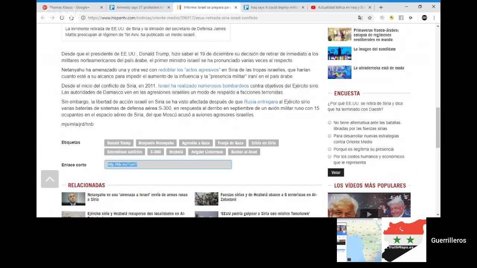Open 'Ejército sirio y Hezbolá recuperan' article
The width and height of the screenshot is (477, 268).
click(x=136, y=214)
